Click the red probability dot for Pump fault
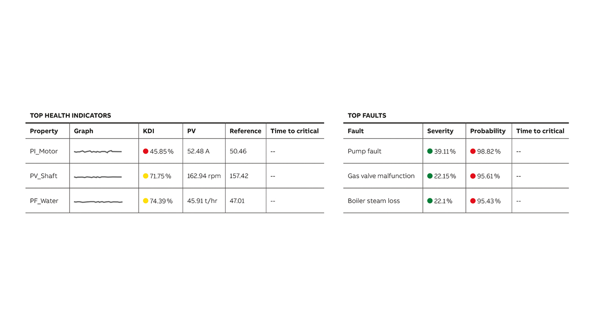Viewport: 598px width, 336px height. pos(473,151)
